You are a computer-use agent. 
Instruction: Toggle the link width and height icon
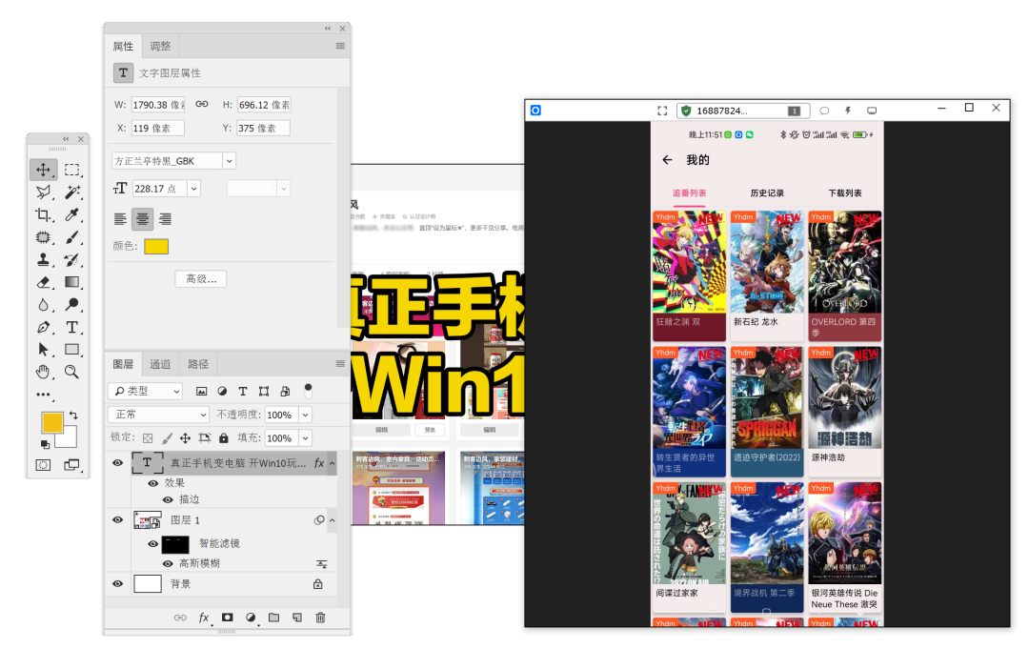201,104
